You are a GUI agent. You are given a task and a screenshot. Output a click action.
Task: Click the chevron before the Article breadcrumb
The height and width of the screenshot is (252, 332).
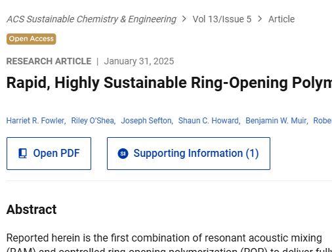click(260, 19)
